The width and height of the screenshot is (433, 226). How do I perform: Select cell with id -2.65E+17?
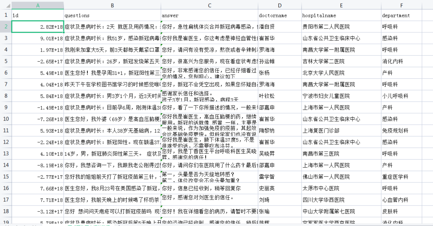[x=38, y=61]
